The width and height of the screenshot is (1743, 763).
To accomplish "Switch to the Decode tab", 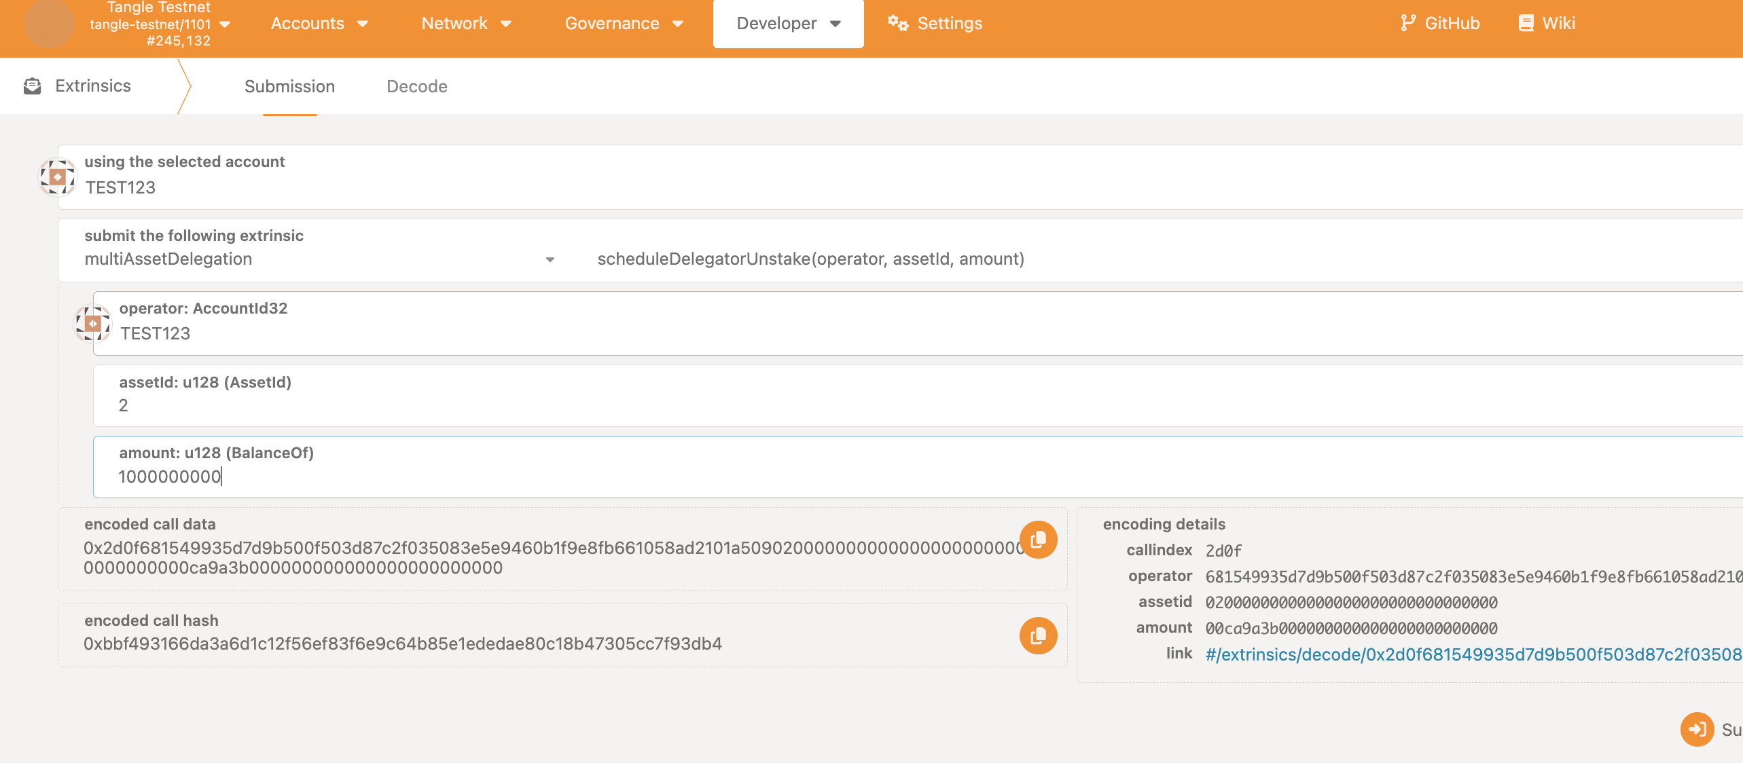I will (x=416, y=86).
